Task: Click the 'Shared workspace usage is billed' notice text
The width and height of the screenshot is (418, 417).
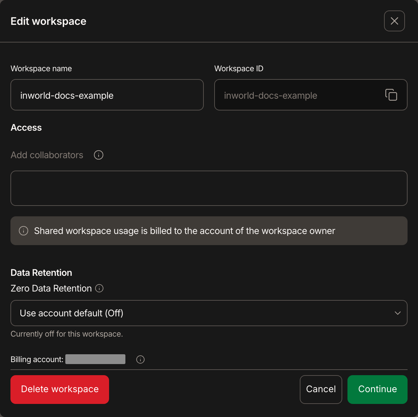Action: (x=185, y=231)
